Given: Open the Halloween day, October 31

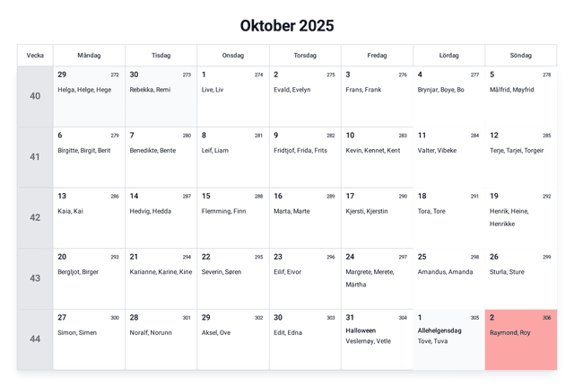Looking at the screenshot, I should (x=377, y=339).
